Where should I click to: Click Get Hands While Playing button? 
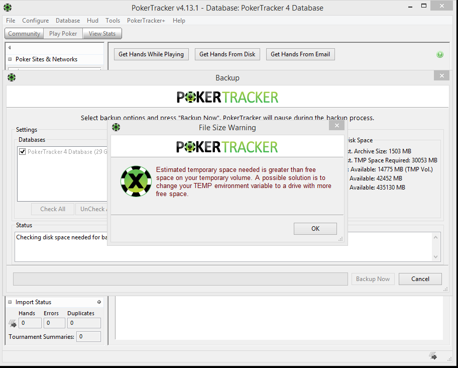click(x=151, y=54)
